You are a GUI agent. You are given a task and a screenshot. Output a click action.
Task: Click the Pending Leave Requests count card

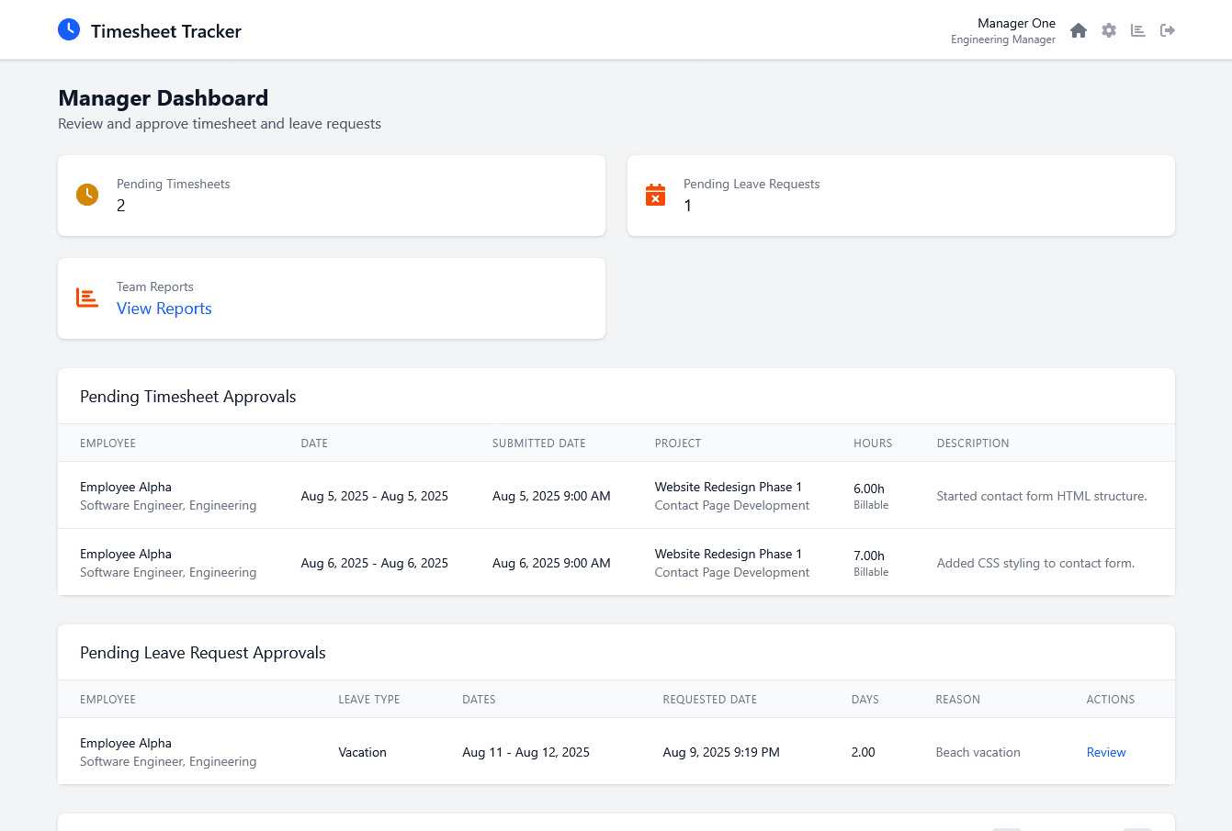coord(900,196)
